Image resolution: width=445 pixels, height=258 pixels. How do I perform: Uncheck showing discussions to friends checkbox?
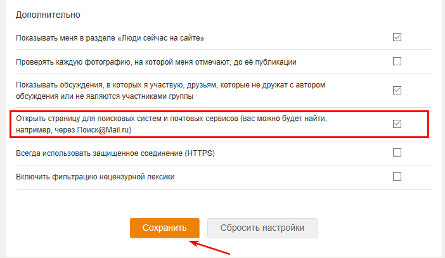click(397, 90)
